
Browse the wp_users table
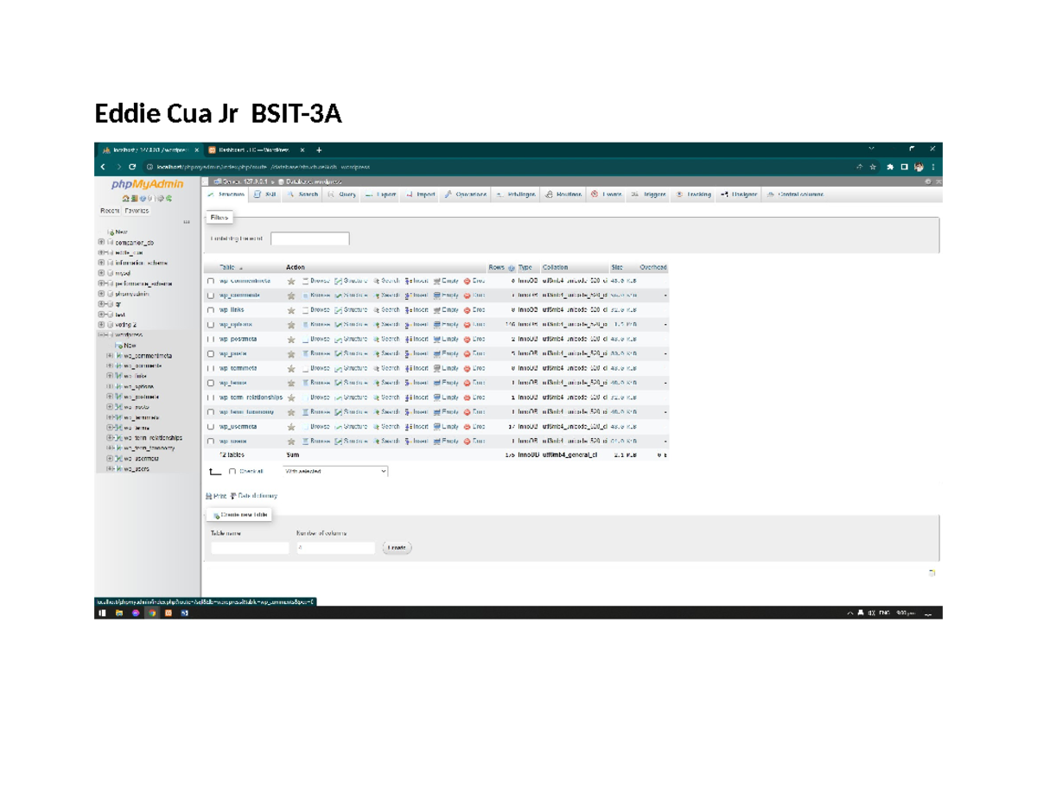(318, 441)
